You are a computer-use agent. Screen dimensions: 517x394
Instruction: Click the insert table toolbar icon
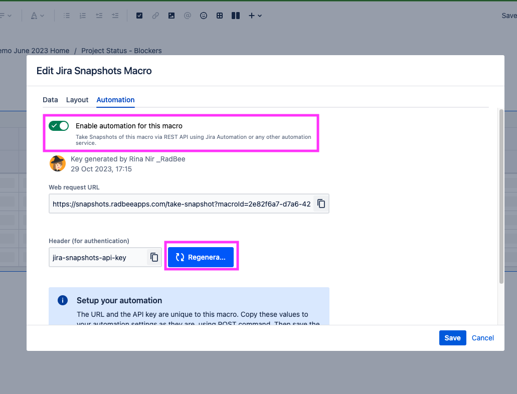(x=220, y=16)
